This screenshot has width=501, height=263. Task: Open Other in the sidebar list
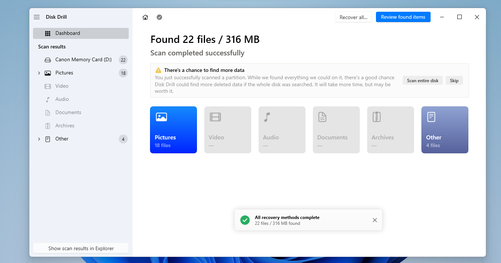[x=81, y=139]
